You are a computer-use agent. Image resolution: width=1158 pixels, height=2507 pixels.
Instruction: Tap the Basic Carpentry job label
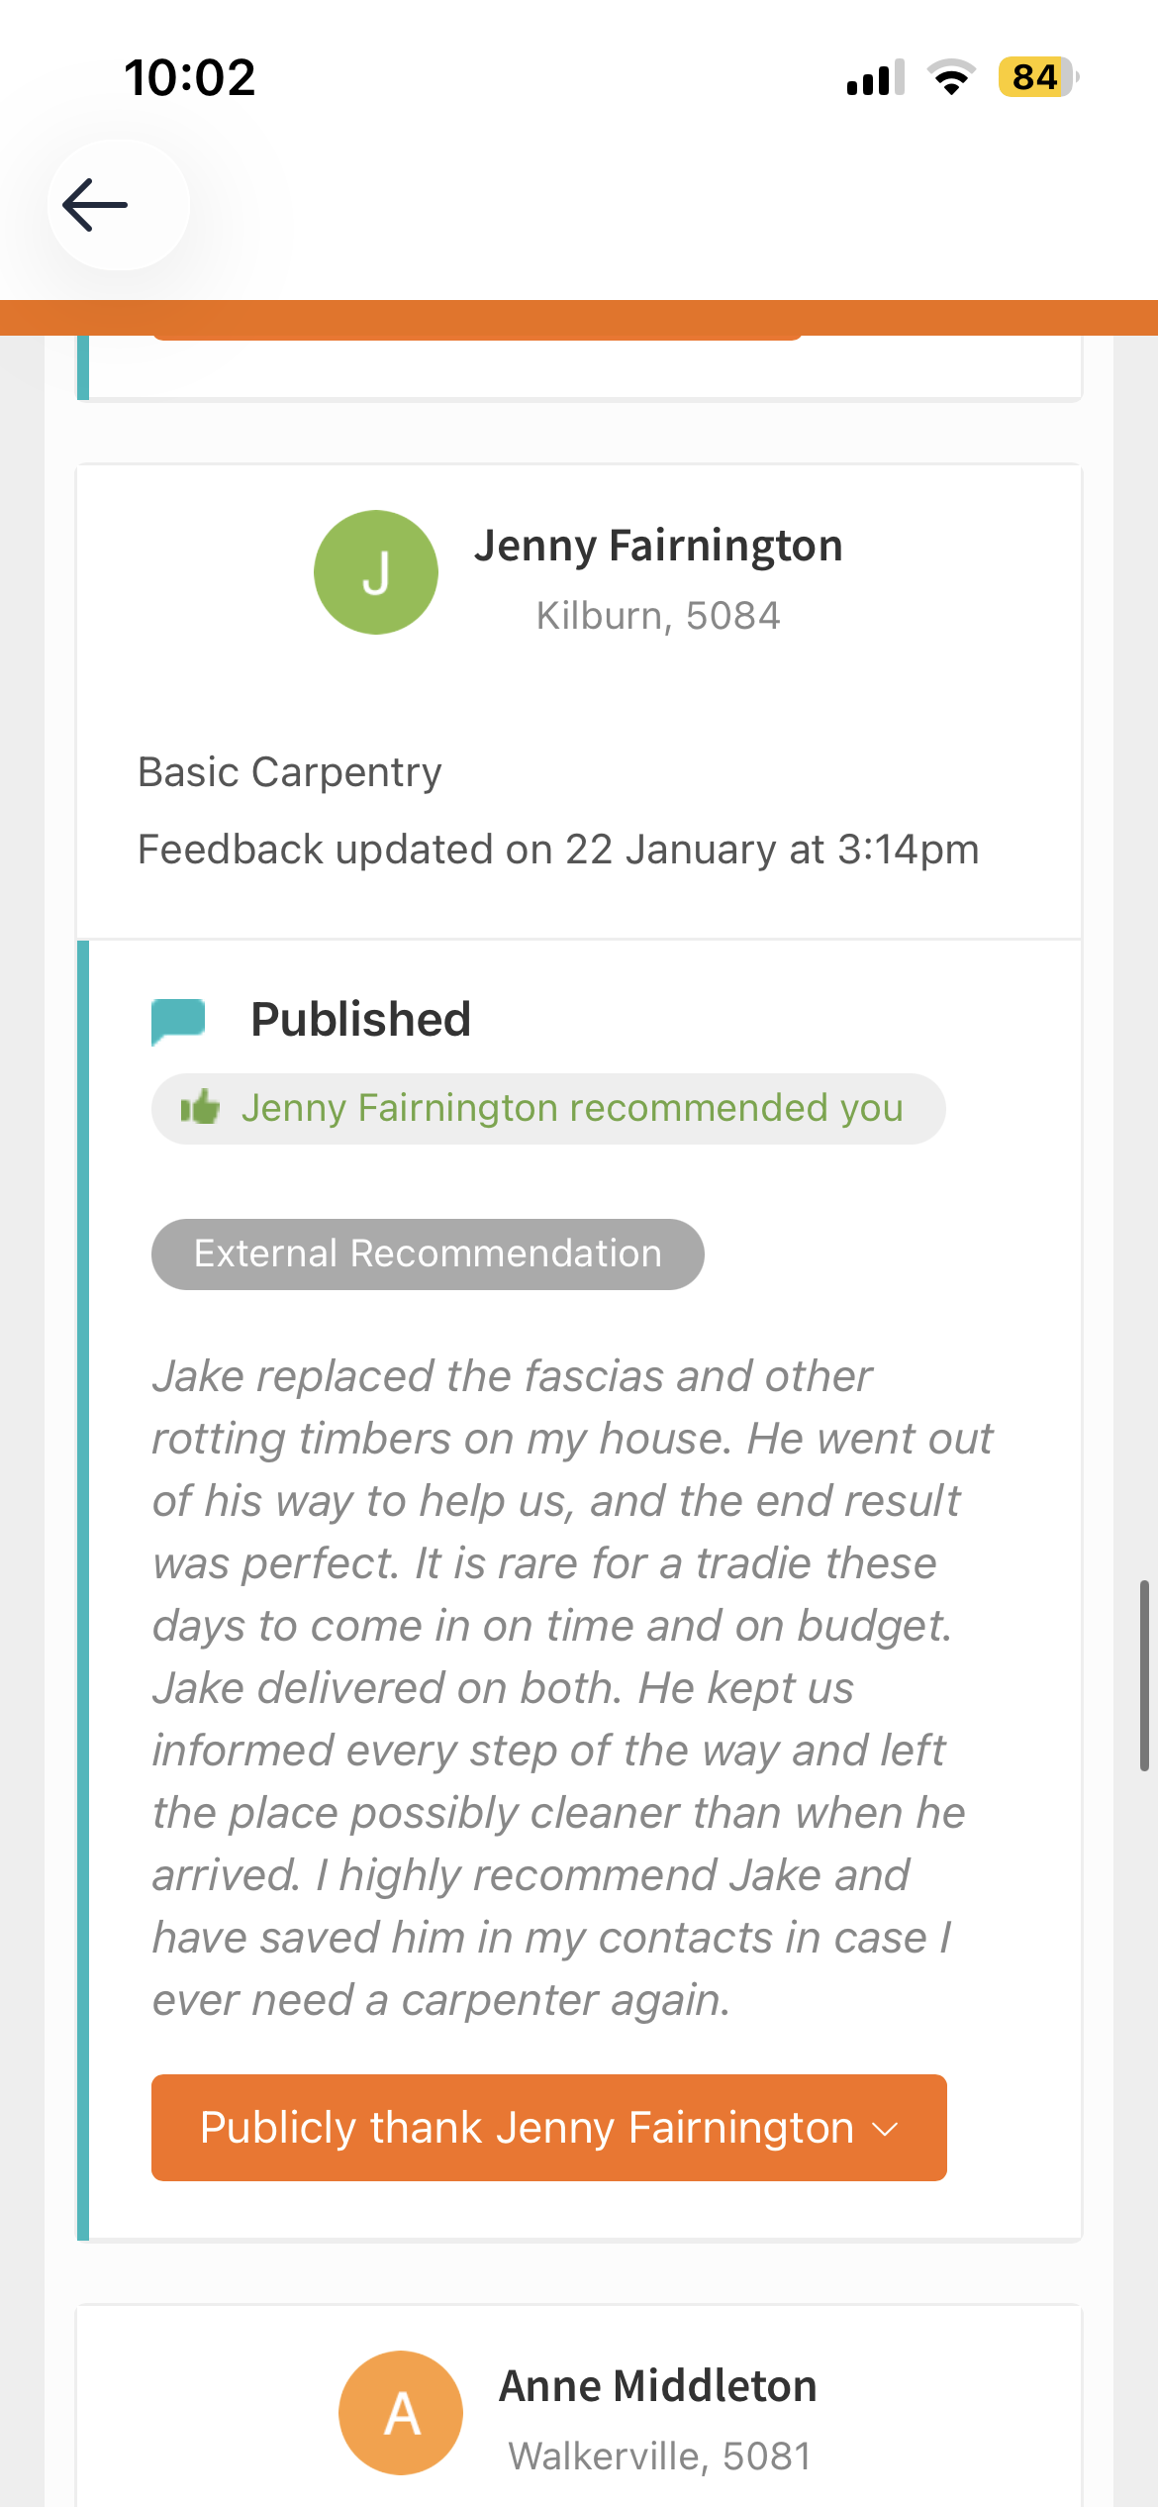point(290,772)
